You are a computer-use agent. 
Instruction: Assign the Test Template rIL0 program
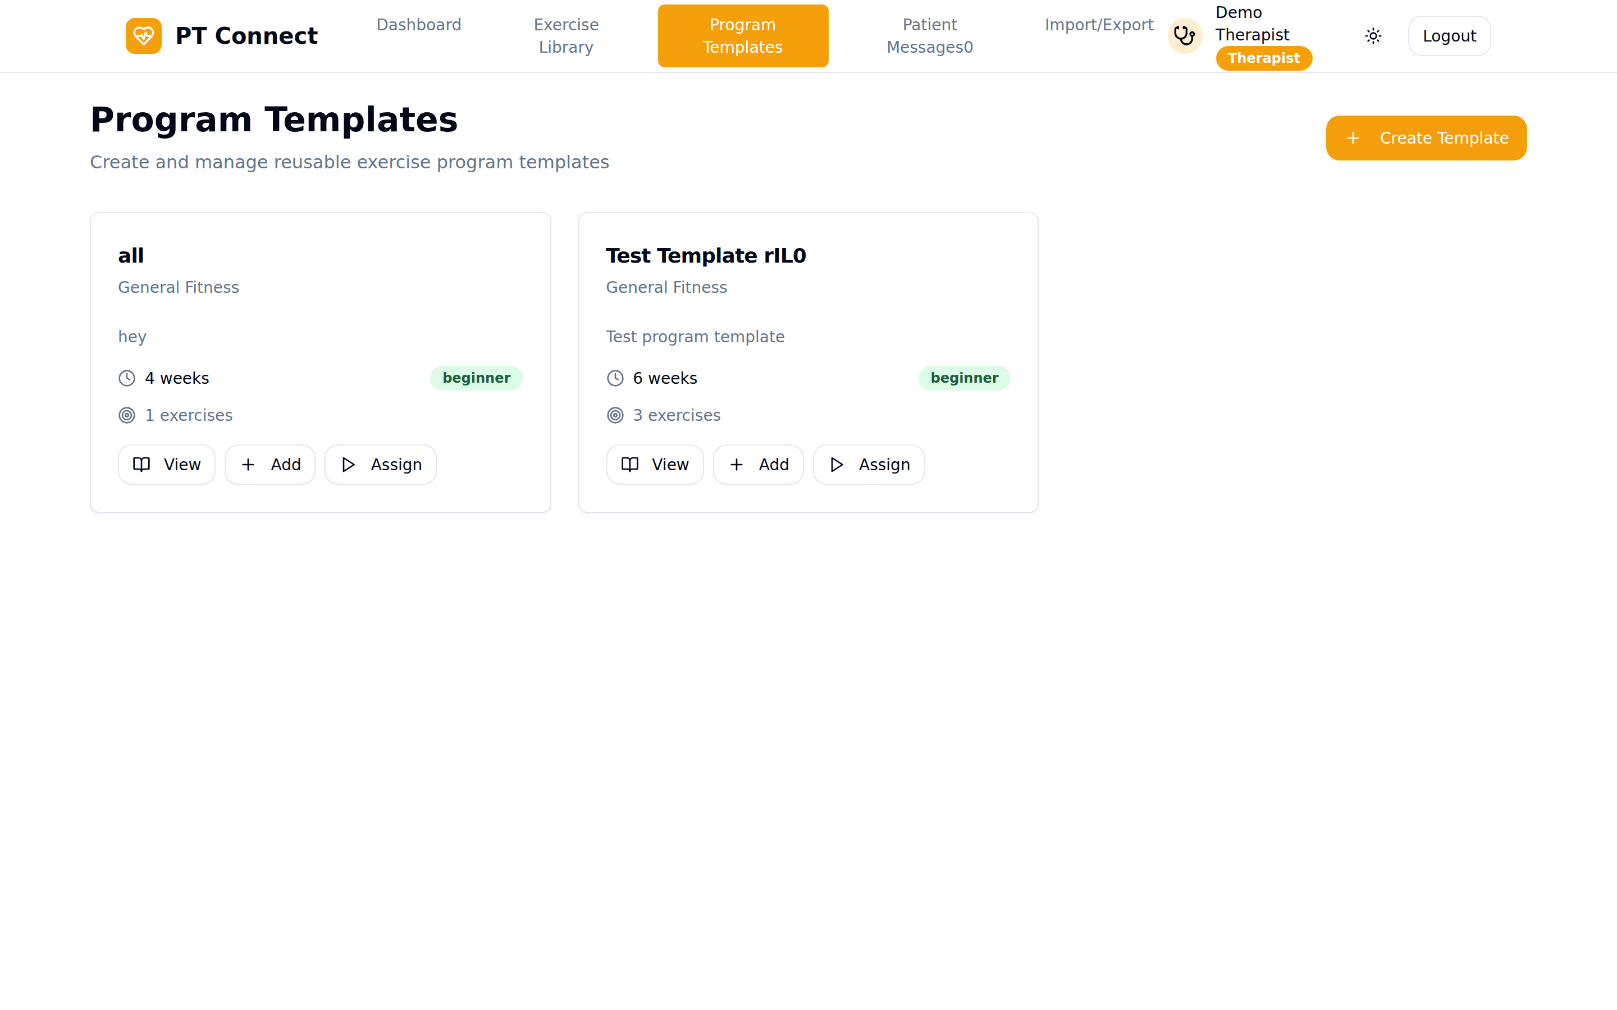point(869,464)
